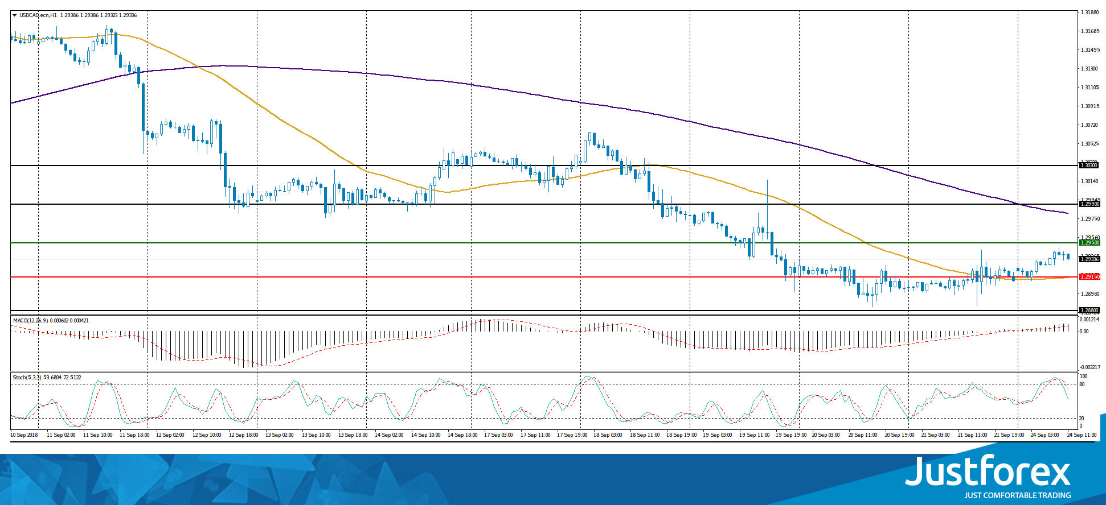Click the 11 Sep 10:00 time axis label
Image resolution: width=1106 pixels, height=505 pixels.
click(98, 435)
